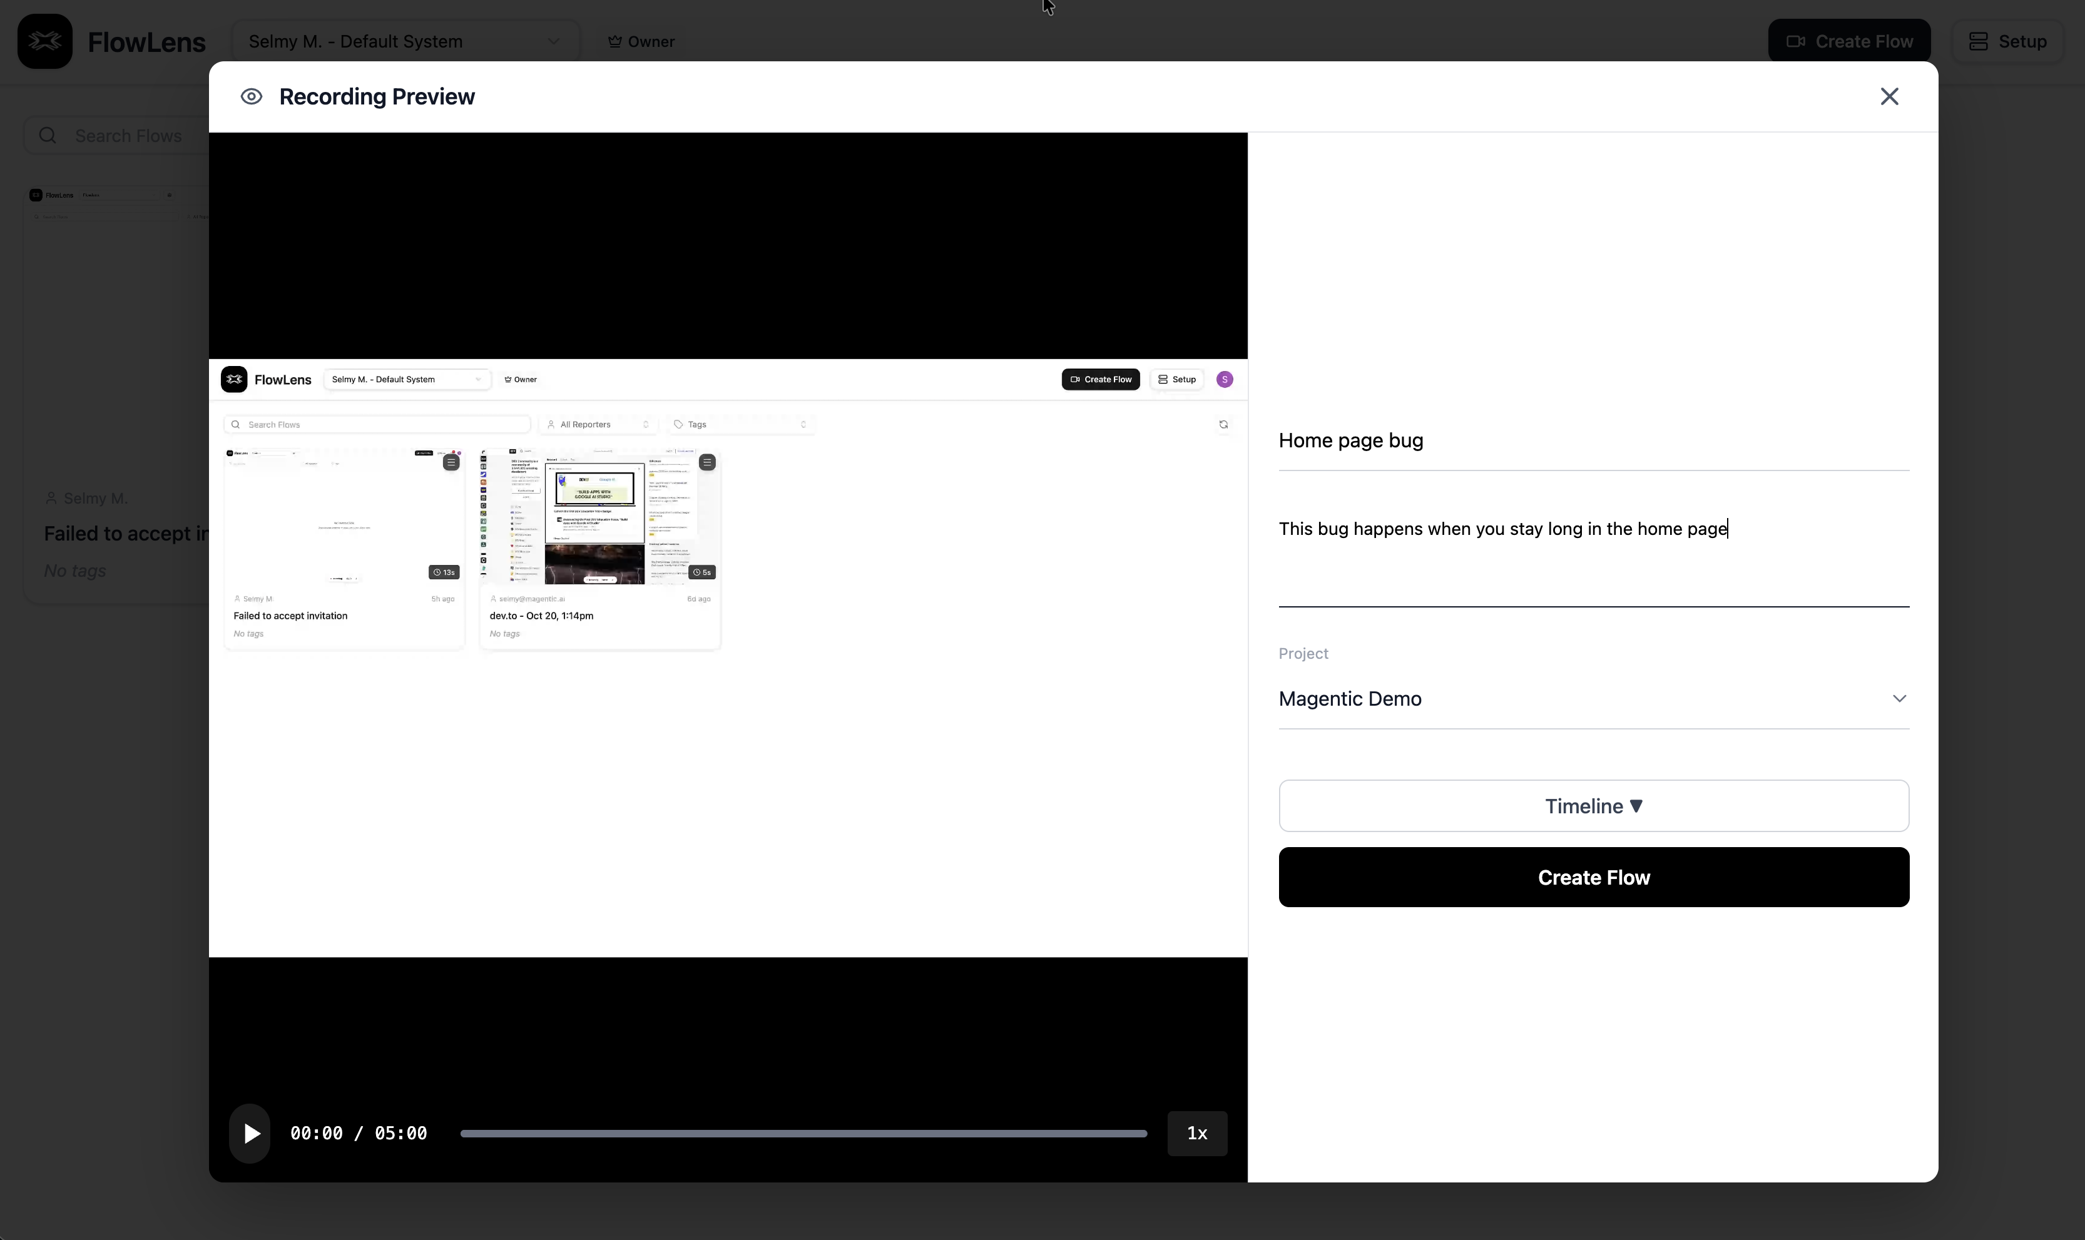The width and height of the screenshot is (2085, 1240).
Task: Open Selmy M. - Default System selector
Action: [x=404, y=42]
